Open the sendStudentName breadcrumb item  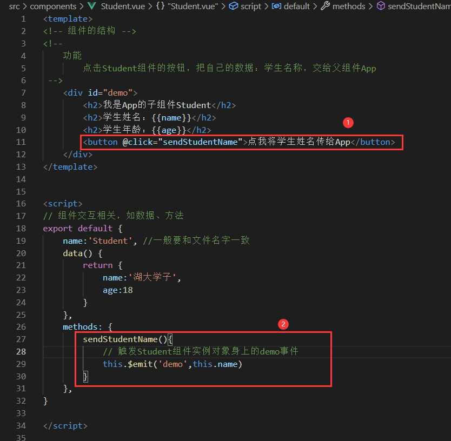pyautogui.click(x=419, y=6)
